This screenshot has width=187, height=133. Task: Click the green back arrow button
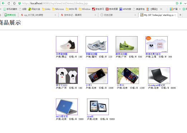click(x=3, y=3)
